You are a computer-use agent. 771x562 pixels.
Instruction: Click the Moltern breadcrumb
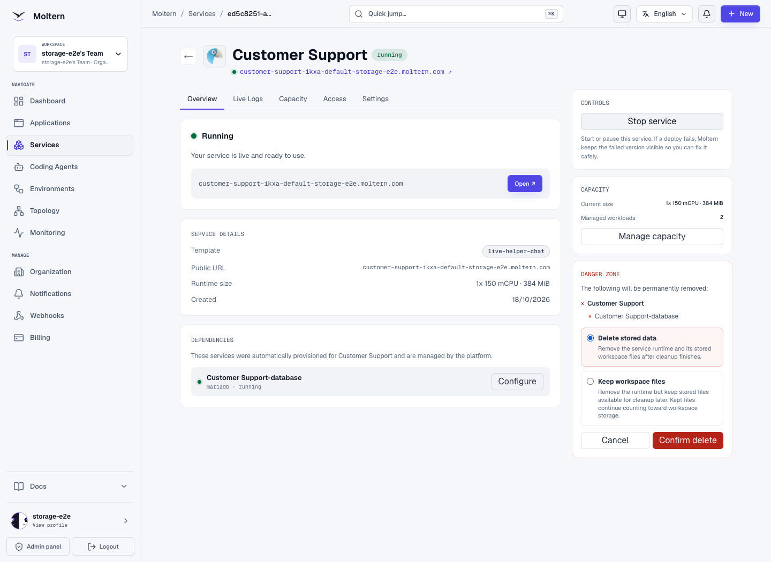tap(164, 14)
